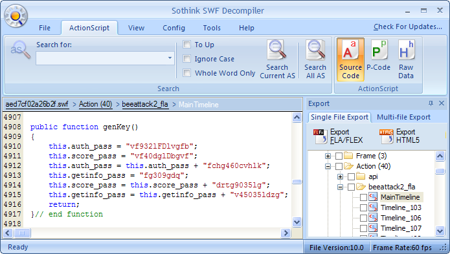Check the MainTimeline checkbox
The width and height of the screenshot is (450, 254).
pos(363,197)
